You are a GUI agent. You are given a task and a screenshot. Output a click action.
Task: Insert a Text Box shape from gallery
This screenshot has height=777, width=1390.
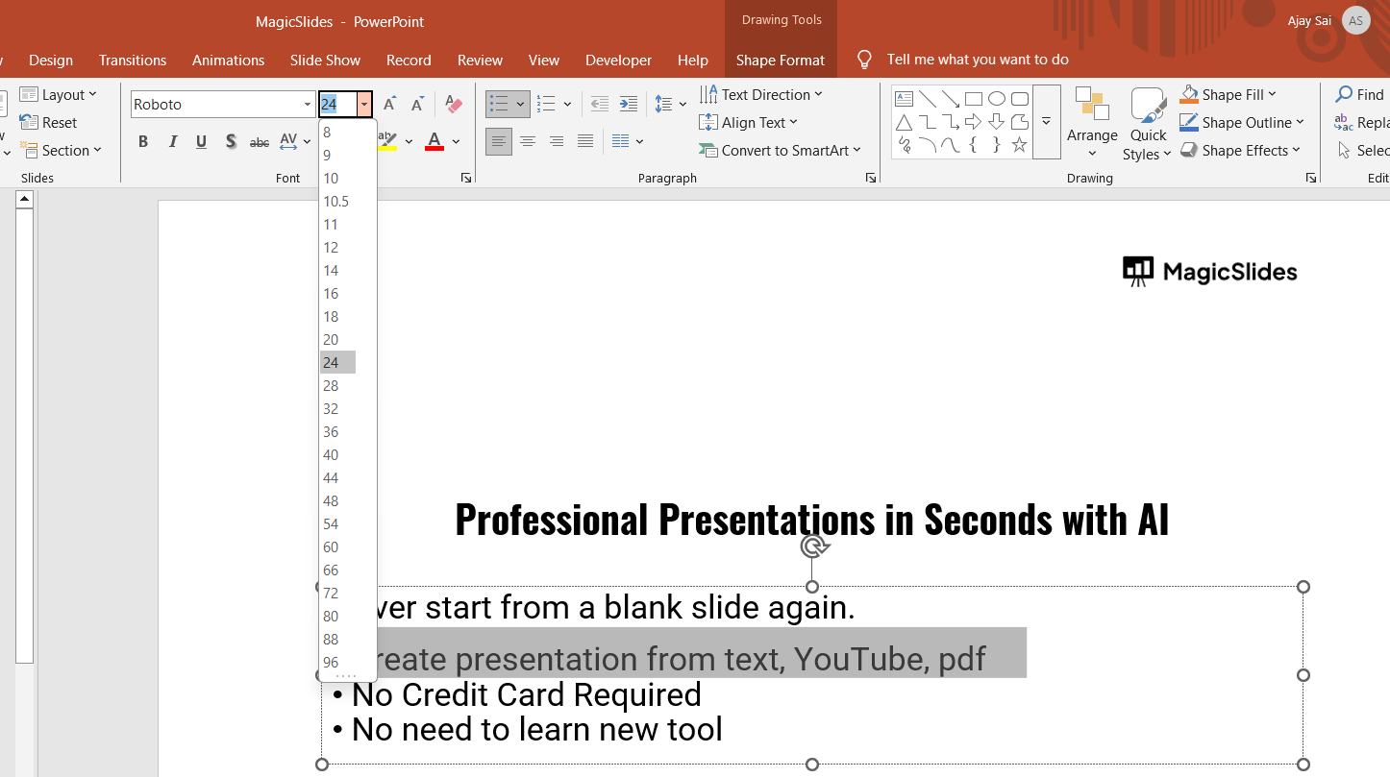904,98
